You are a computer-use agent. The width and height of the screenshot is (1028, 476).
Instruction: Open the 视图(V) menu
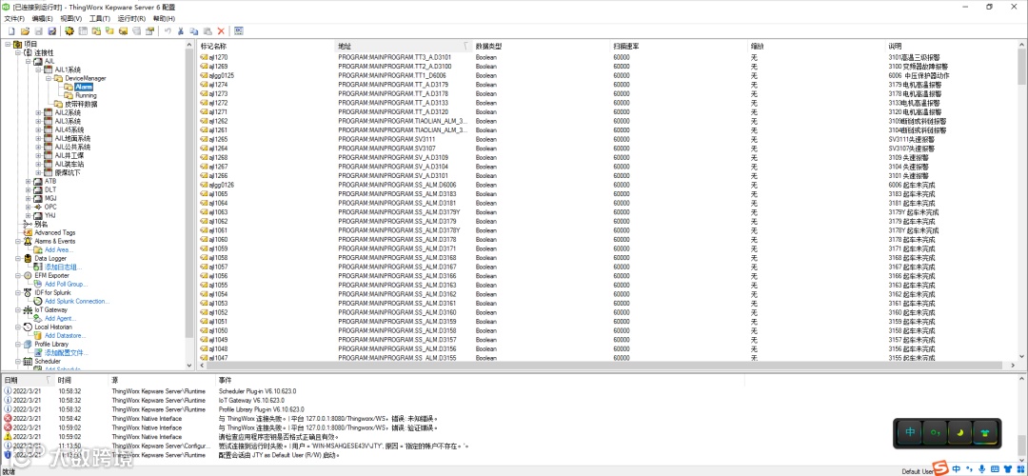pyautogui.click(x=70, y=19)
